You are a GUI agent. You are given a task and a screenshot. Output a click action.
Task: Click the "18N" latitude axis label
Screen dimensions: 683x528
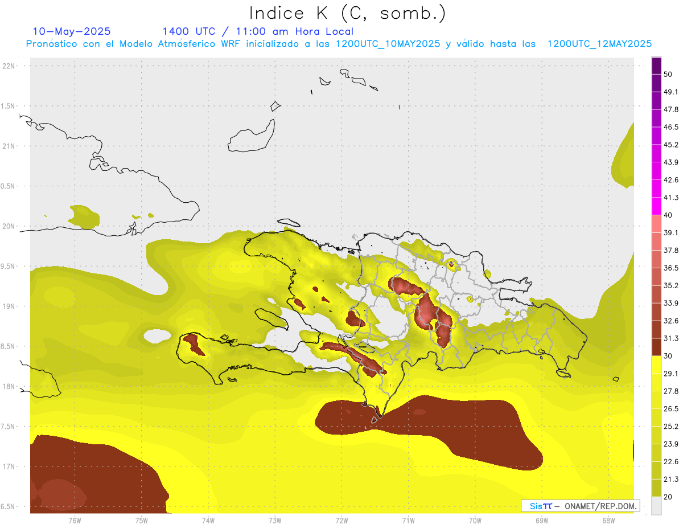10,387
